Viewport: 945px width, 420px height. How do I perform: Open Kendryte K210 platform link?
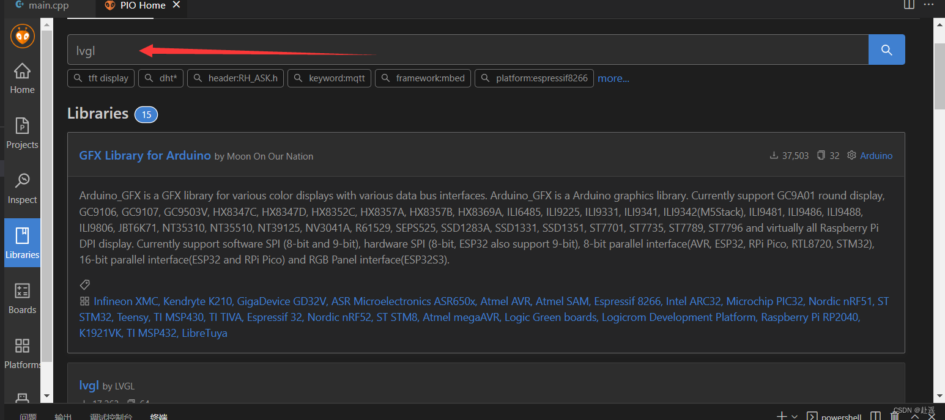tap(198, 301)
